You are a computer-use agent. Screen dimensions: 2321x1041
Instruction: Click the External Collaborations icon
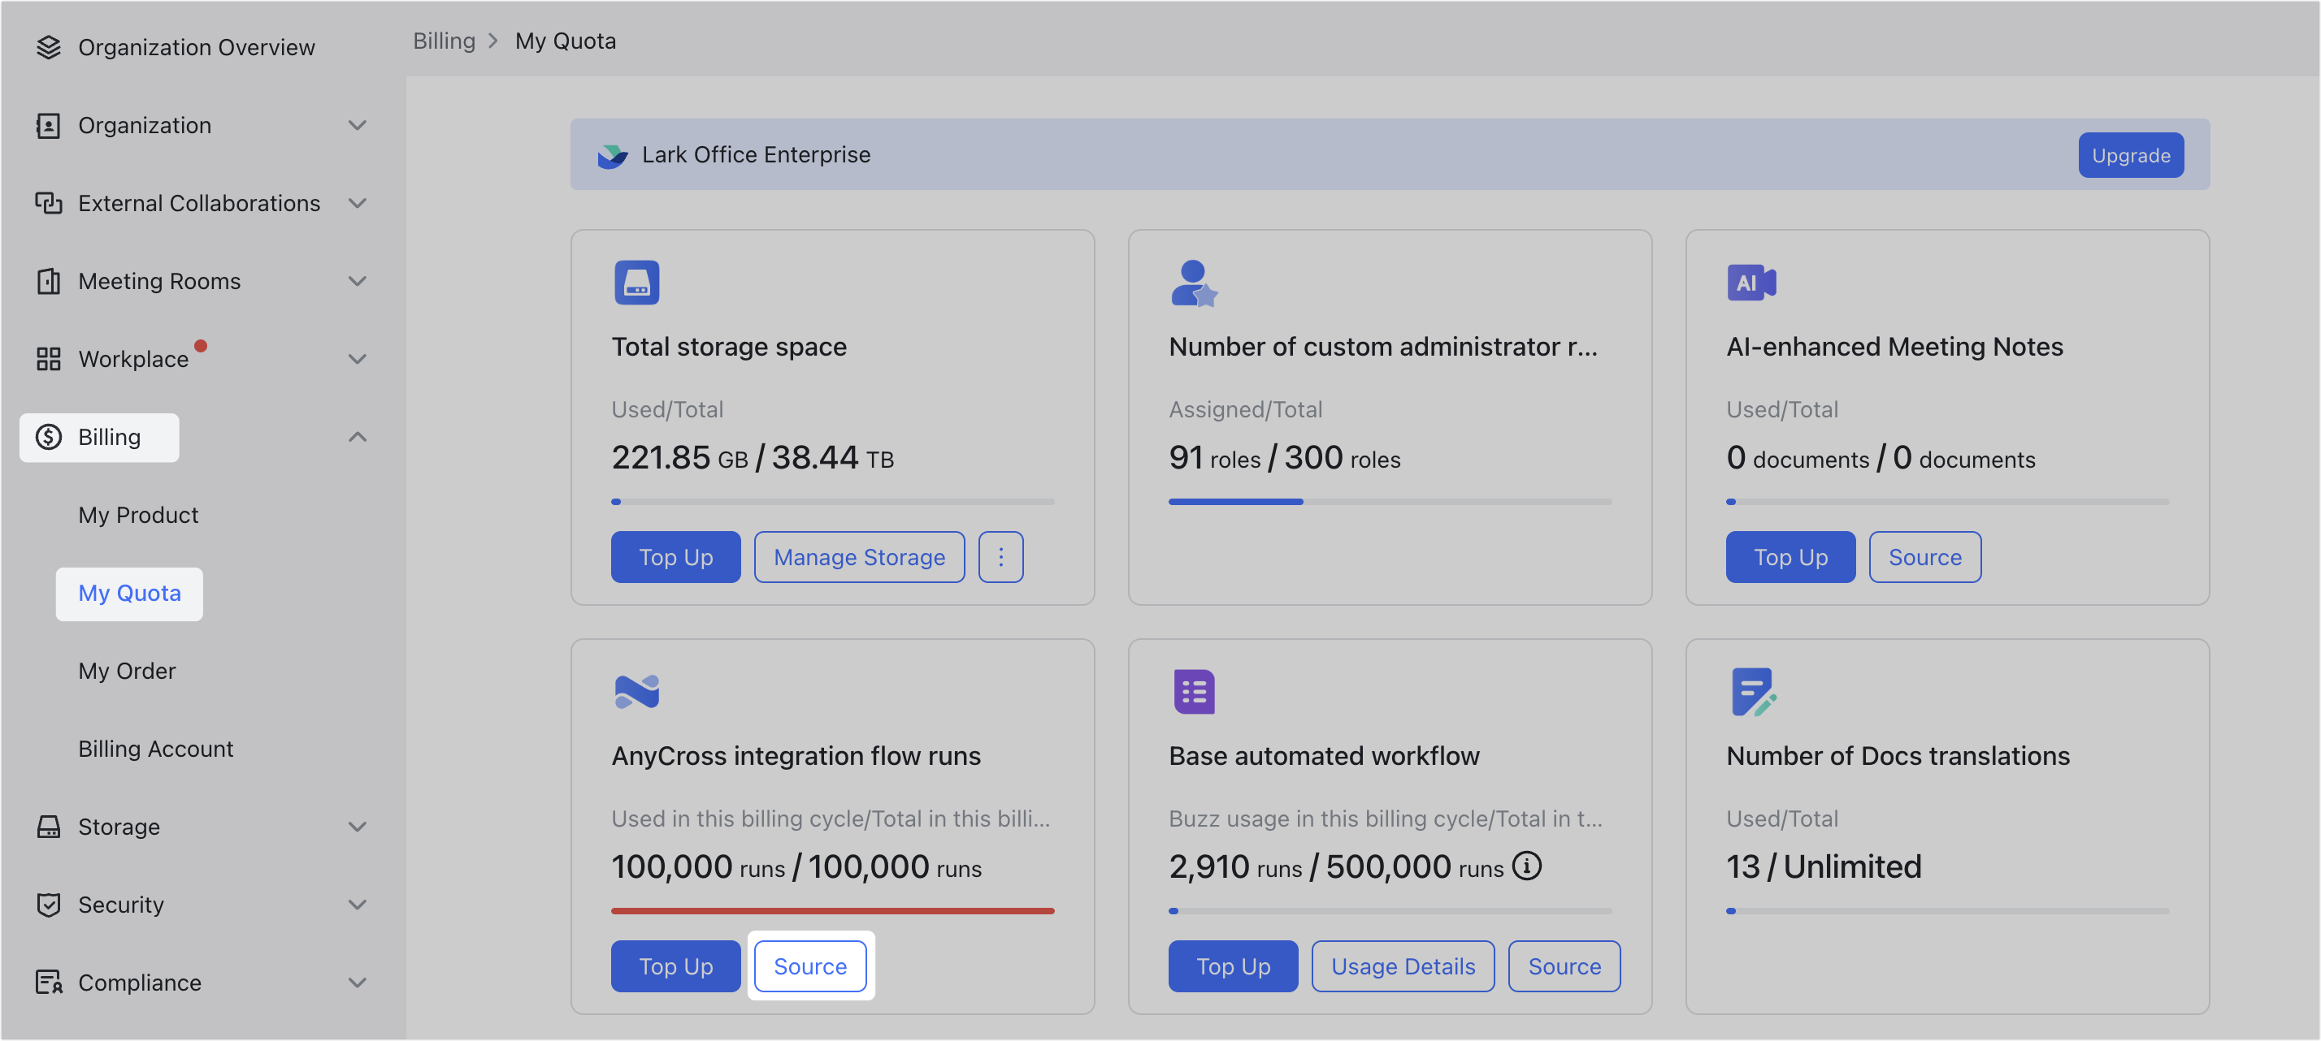point(49,203)
